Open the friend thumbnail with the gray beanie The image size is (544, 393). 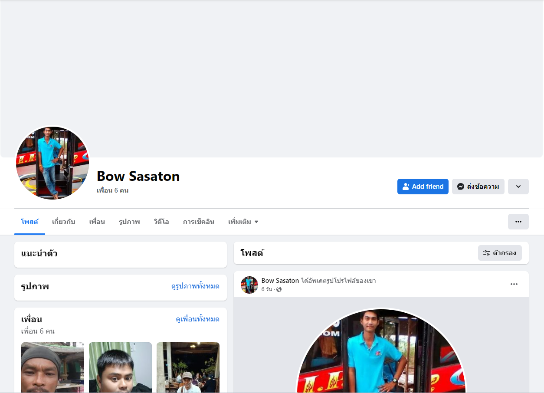point(52,367)
